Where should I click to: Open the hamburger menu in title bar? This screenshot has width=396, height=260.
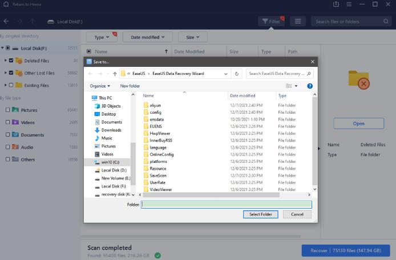tap(349, 5)
